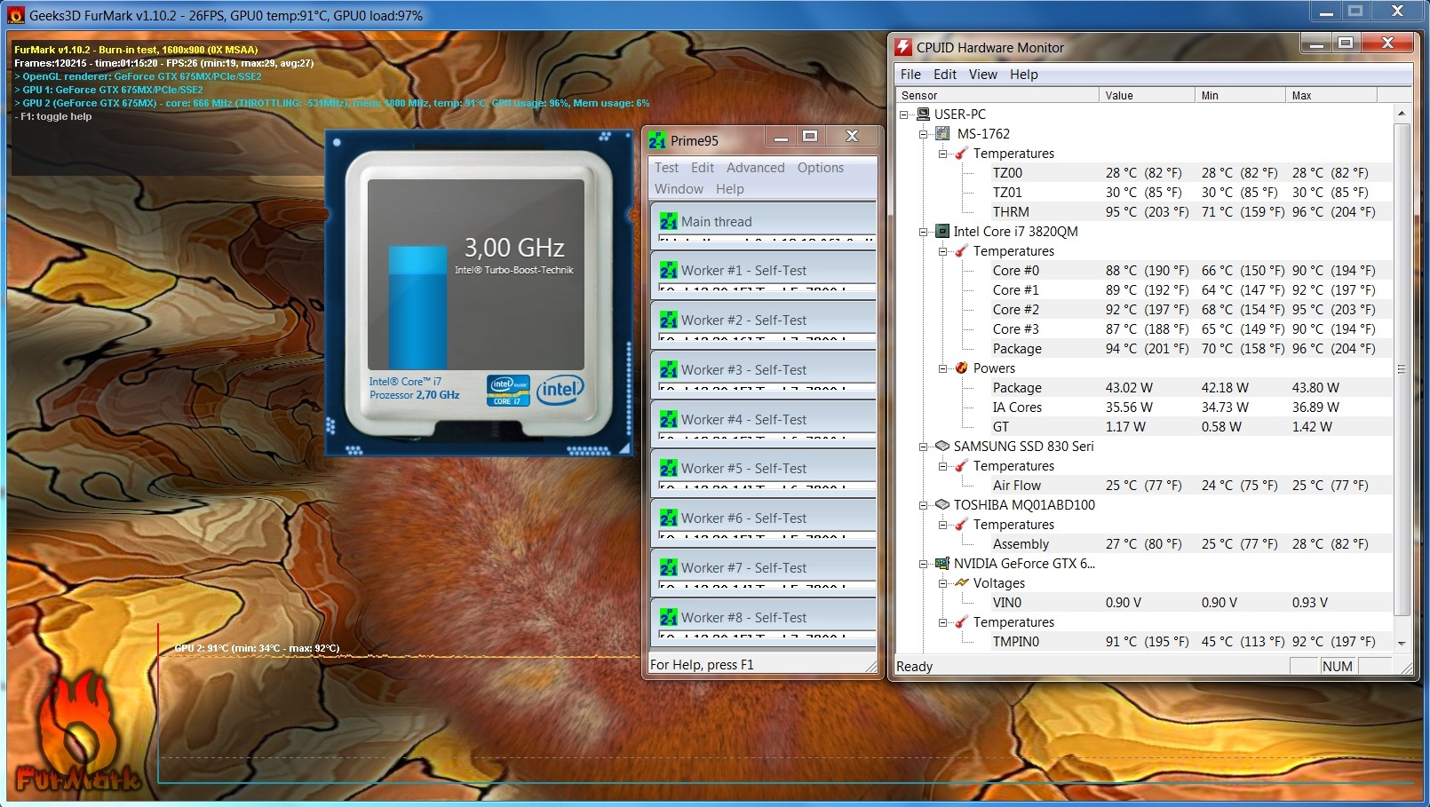Click the Intel logo in Turbo Boost gadget
The image size is (1430, 807).
[560, 389]
